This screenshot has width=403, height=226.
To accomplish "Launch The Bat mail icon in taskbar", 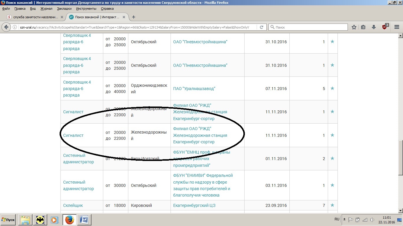I will [x=40, y=220].
